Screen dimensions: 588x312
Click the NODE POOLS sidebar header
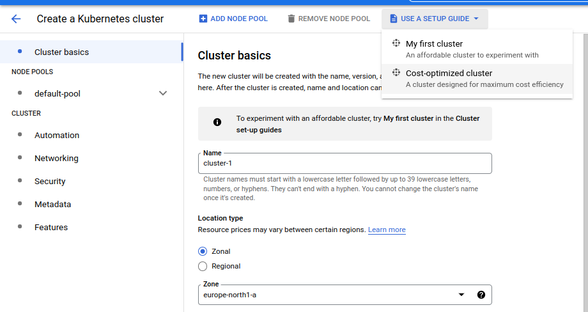tap(32, 72)
